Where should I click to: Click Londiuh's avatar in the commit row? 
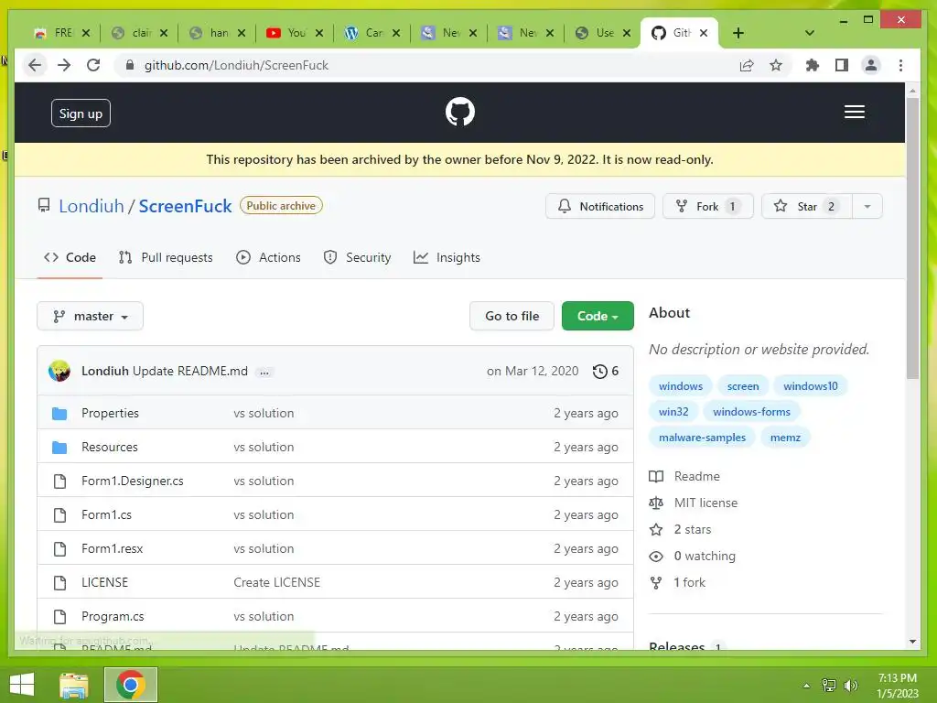(59, 371)
